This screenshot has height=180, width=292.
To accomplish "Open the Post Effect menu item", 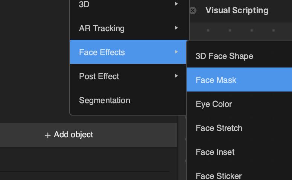I will pos(99,76).
